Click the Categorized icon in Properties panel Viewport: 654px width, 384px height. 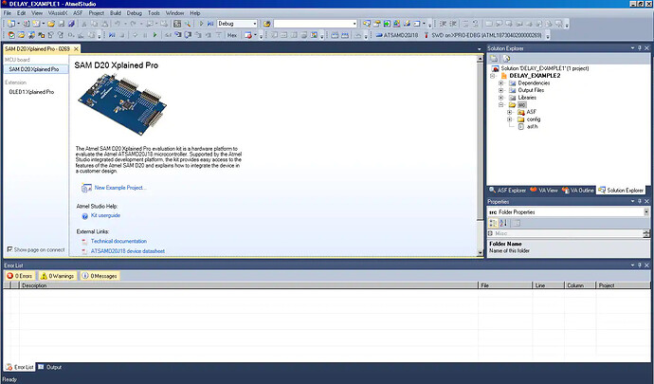493,223
